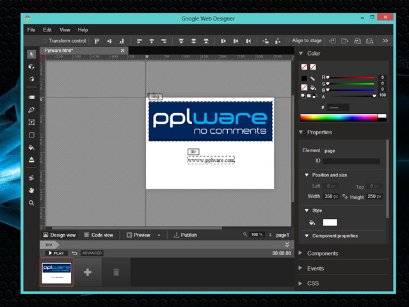Click the element ID input field
The image size is (409, 307).
point(351,161)
